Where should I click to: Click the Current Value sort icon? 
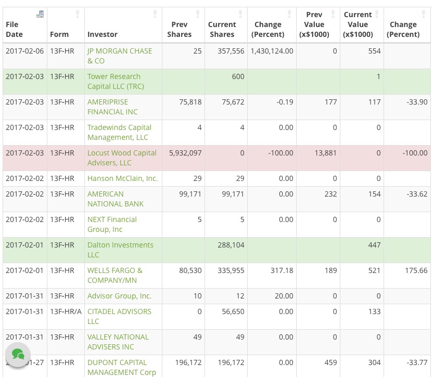(x=377, y=14)
